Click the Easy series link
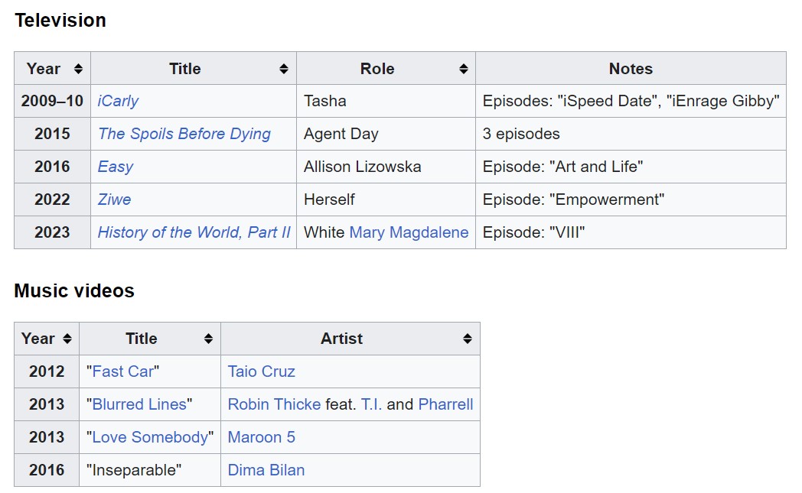The width and height of the screenshot is (802, 493). [x=115, y=167]
